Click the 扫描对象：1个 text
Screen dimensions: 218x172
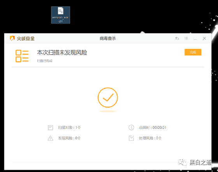point(70,128)
